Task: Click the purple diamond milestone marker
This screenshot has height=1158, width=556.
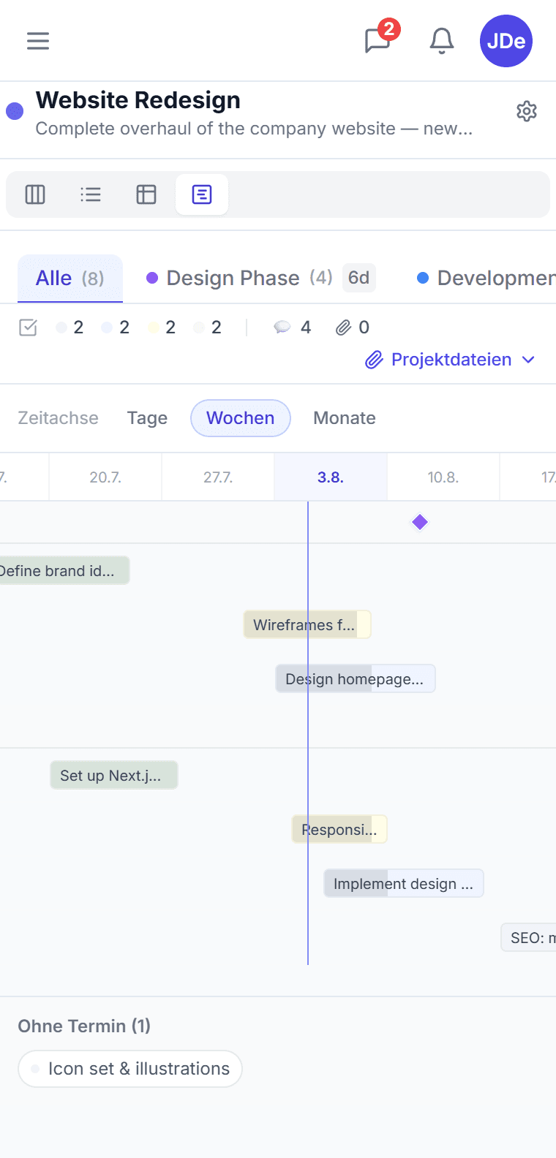Action: pyautogui.click(x=420, y=522)
